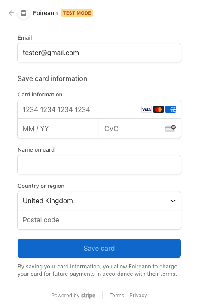Click the Foireann storefront icon

(x=24, y=13)
